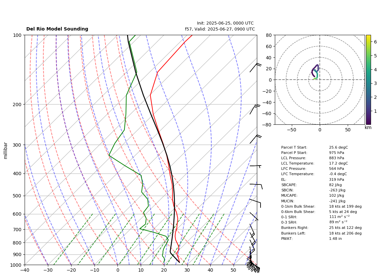Click the "0-1km Bulk Shear:" label

[298, 206]
